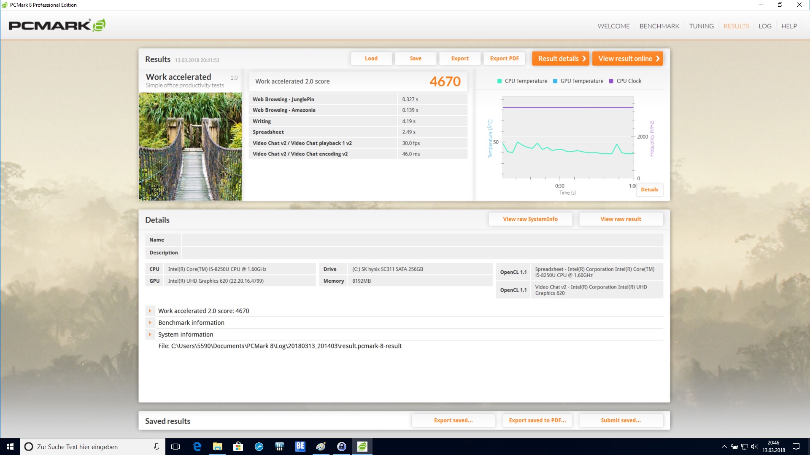Toggle CPU Temperature legend series
The height and width of the screenshot is (455, 810).
pyautogui.click(x=522, y=81)
